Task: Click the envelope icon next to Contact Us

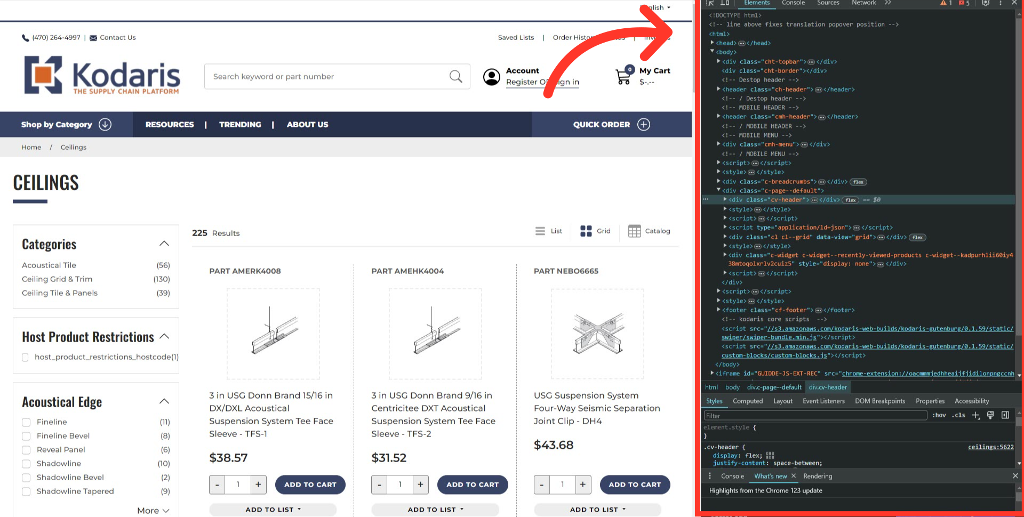Action: tap(93, 38)
